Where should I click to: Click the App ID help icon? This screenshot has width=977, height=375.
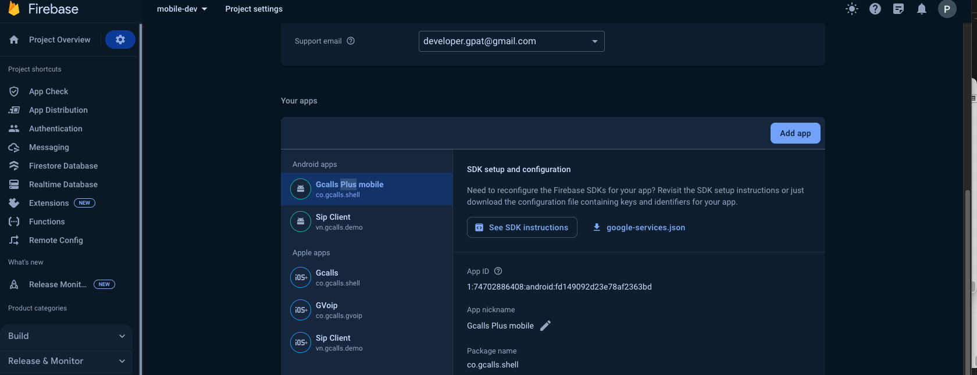498,271
